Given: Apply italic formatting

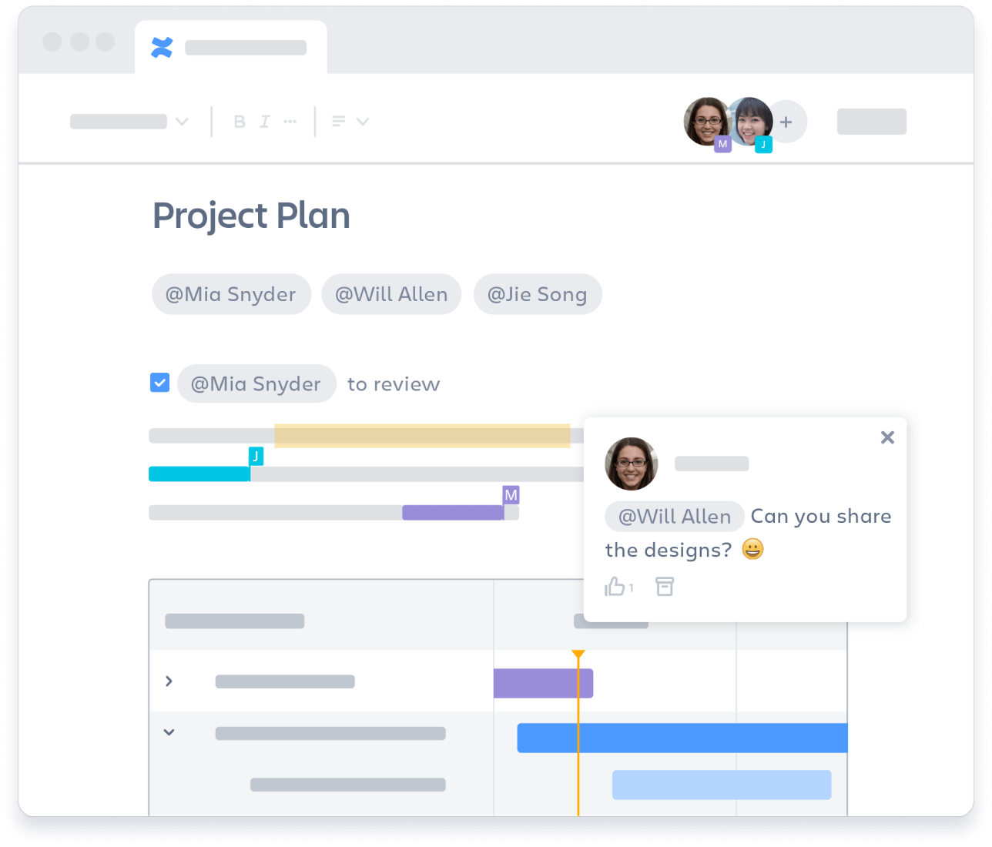Looking at the screenshot, I should 264,121.
